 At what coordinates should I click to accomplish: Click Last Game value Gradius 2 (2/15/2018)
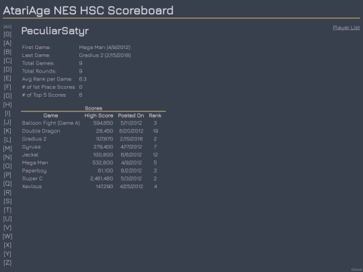coord(105,55)
